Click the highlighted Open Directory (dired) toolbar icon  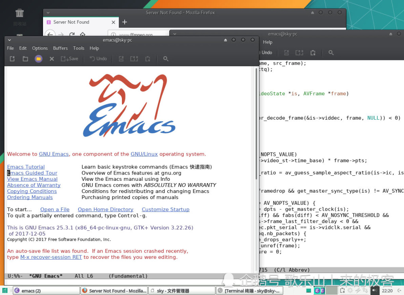[x=38, y=59]
